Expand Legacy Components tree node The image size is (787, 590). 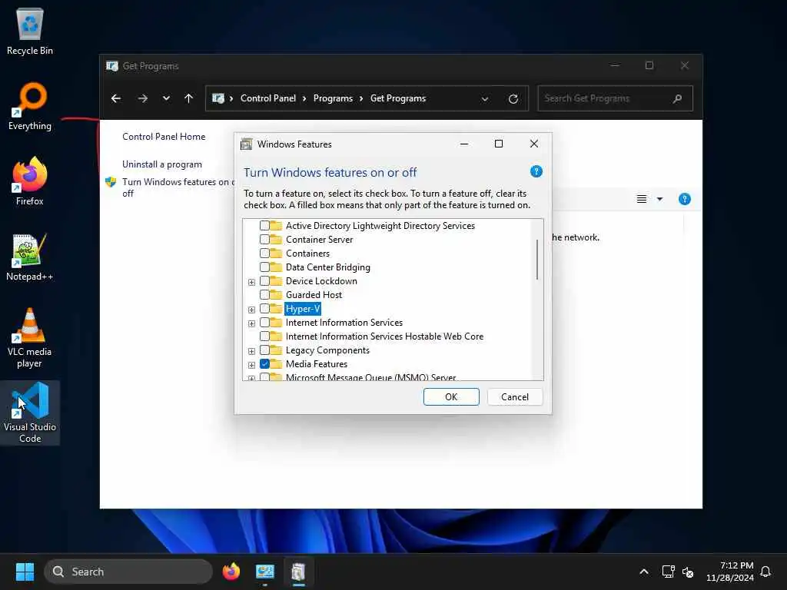click(251, 351)
